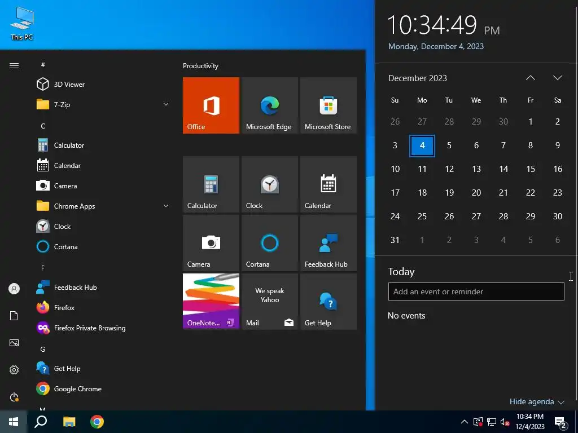Select January 6 in the calendar grid
Screen dimensions: 578x433
[x=557, y=240]
